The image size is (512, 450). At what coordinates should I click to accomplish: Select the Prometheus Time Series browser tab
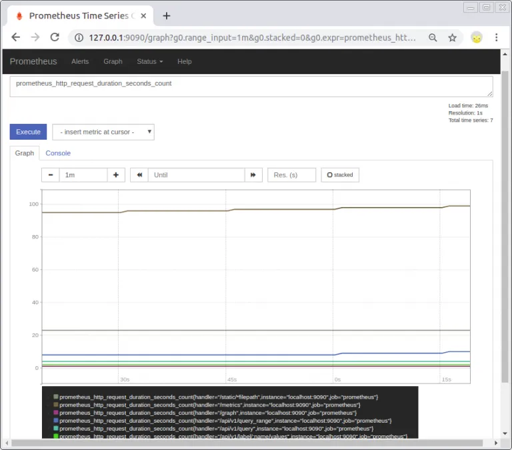point(80,16)
